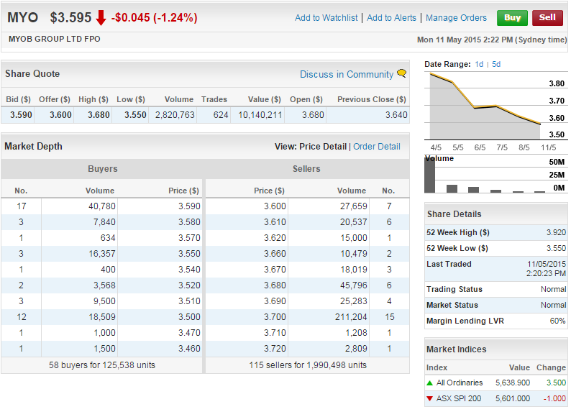Click the Sellers column group header
Image resolution: width=571 pixels, height=412 pixels.
(306, 169)
